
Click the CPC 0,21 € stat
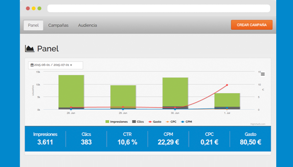[209, 139]
